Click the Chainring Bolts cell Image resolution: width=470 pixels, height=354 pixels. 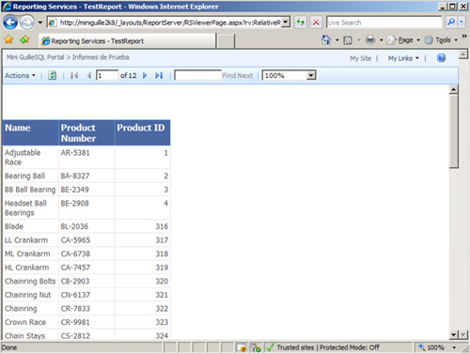[30, 281]
